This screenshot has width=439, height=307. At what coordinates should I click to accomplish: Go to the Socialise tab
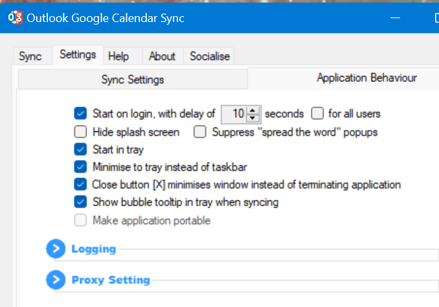pos(209,56)
